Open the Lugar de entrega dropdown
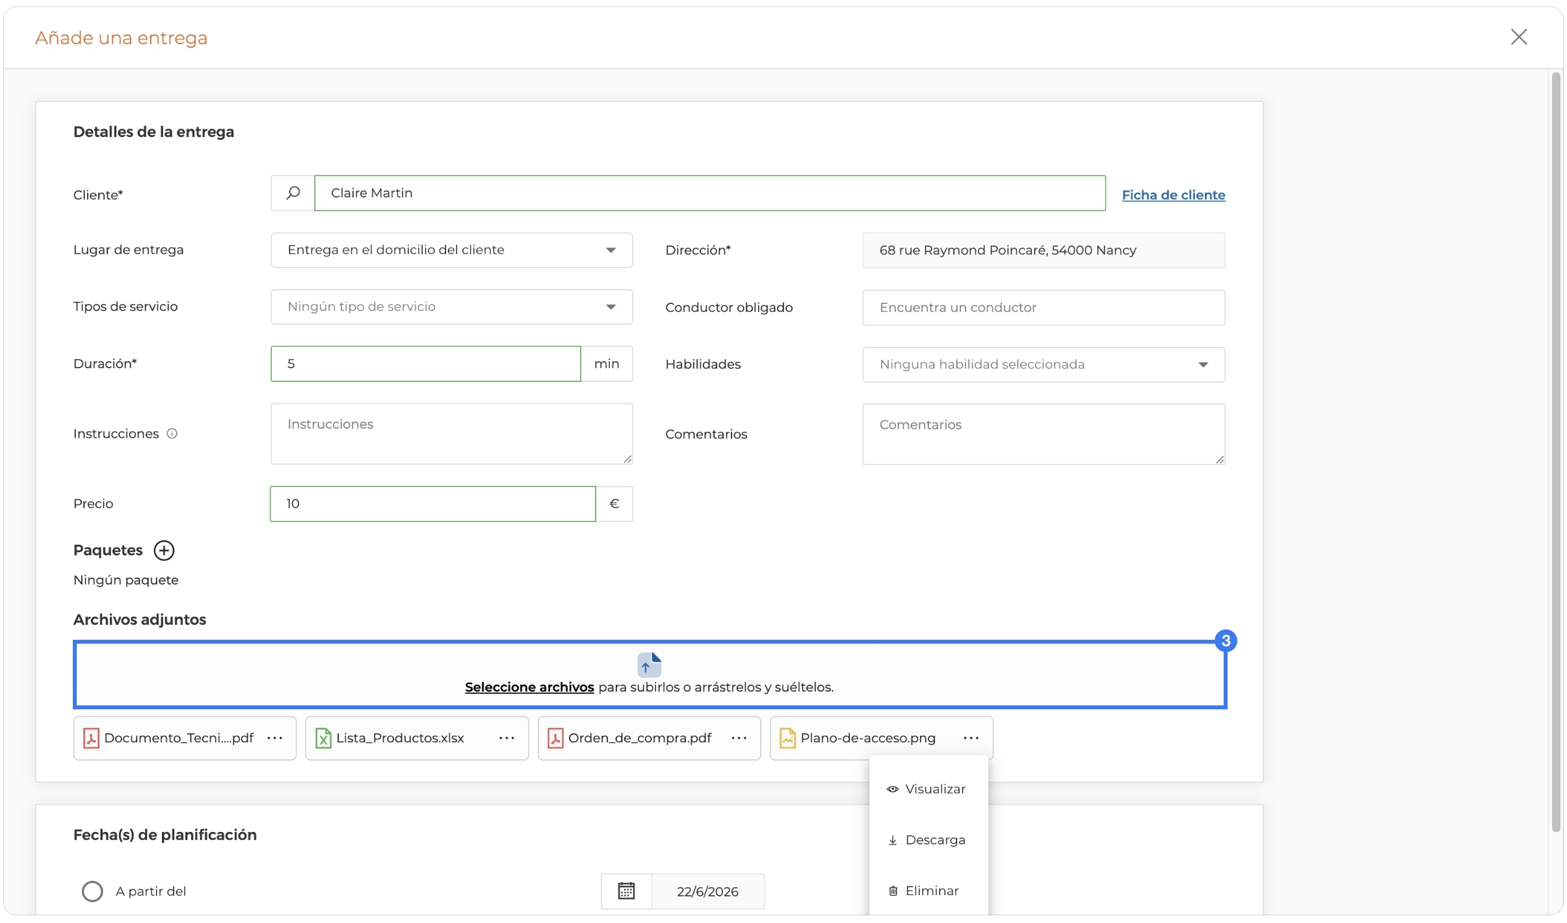Viewport: 1567px width, 923px height. [x=452, y=250]
